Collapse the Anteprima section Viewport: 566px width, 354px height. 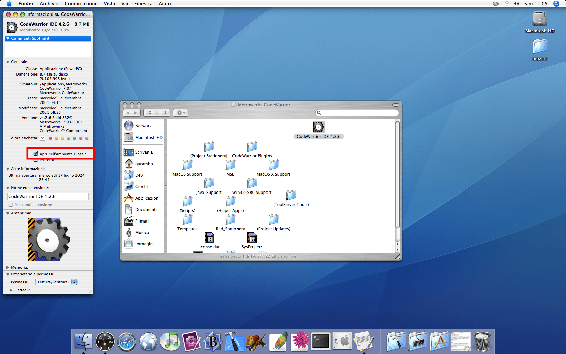(8, 213)
